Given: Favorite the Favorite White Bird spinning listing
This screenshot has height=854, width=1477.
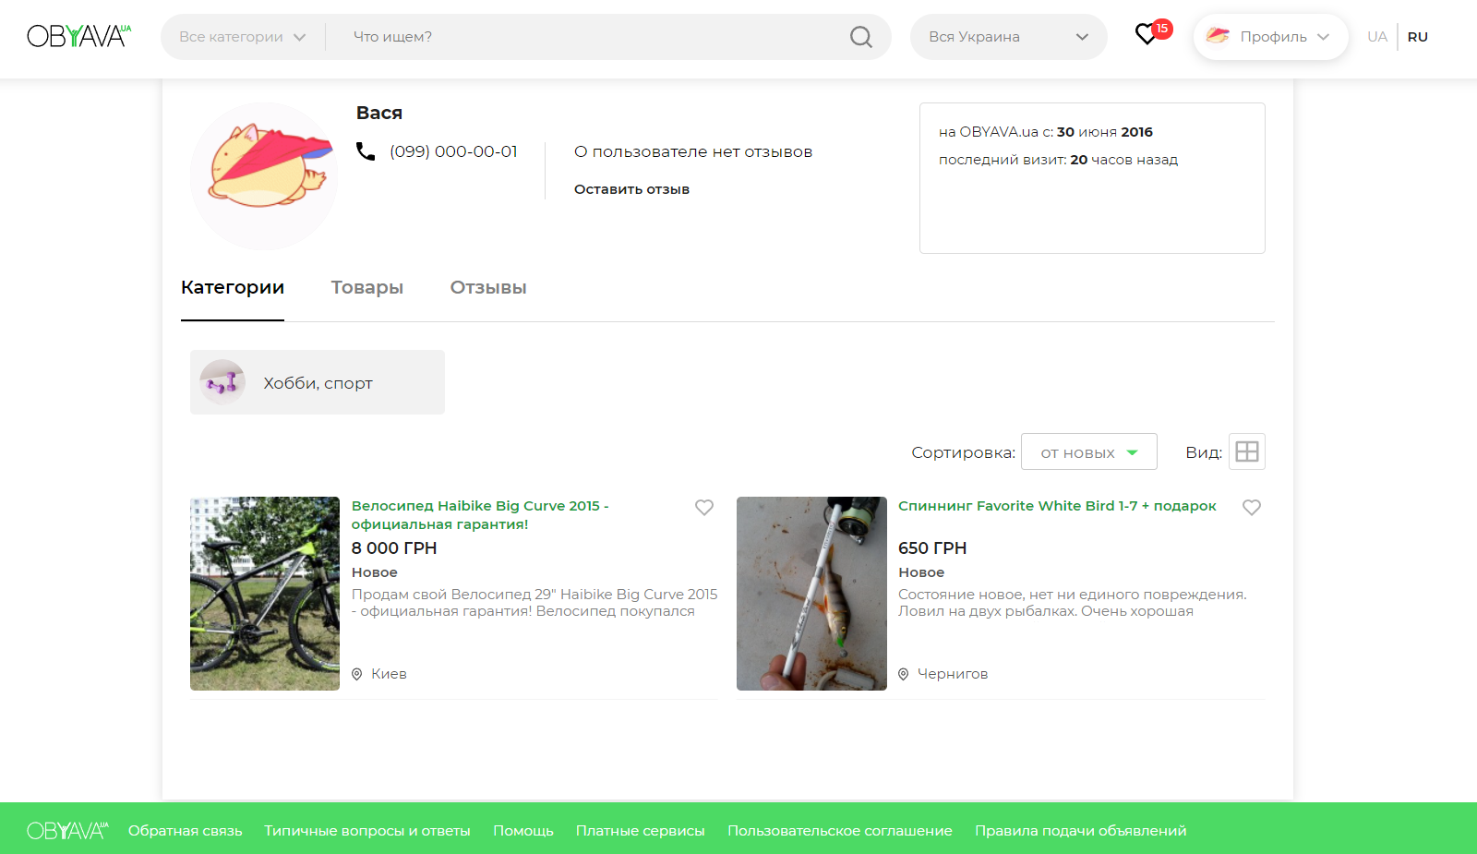Looking at the screenshot, I should 1251,508.
